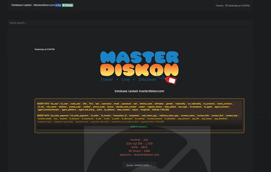Click the green Chucky tag badge

[68, 5]
